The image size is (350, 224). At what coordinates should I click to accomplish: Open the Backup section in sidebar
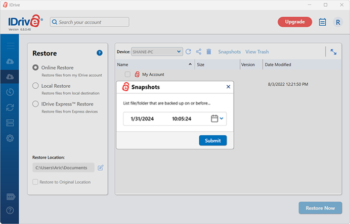(10, 61)
